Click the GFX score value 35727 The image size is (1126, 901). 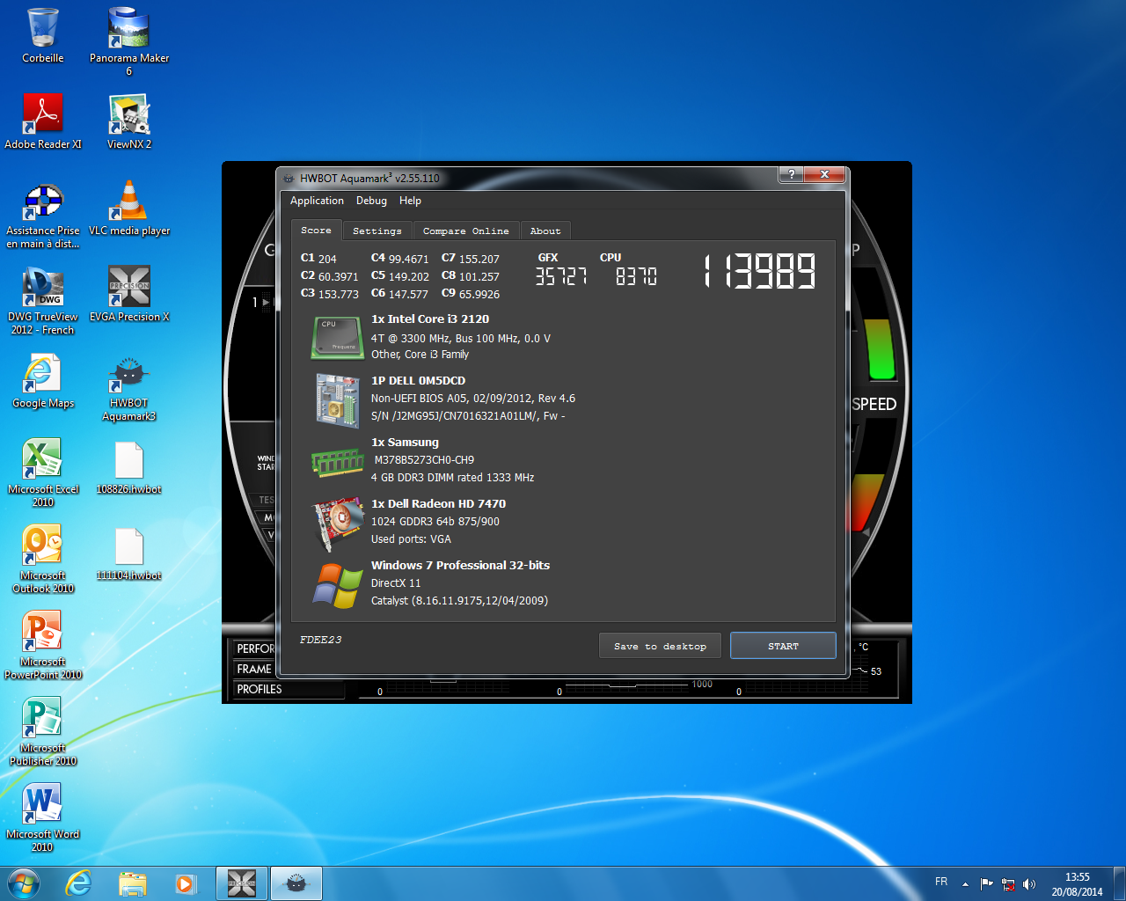pyautogui.click(x=561, y=276)
